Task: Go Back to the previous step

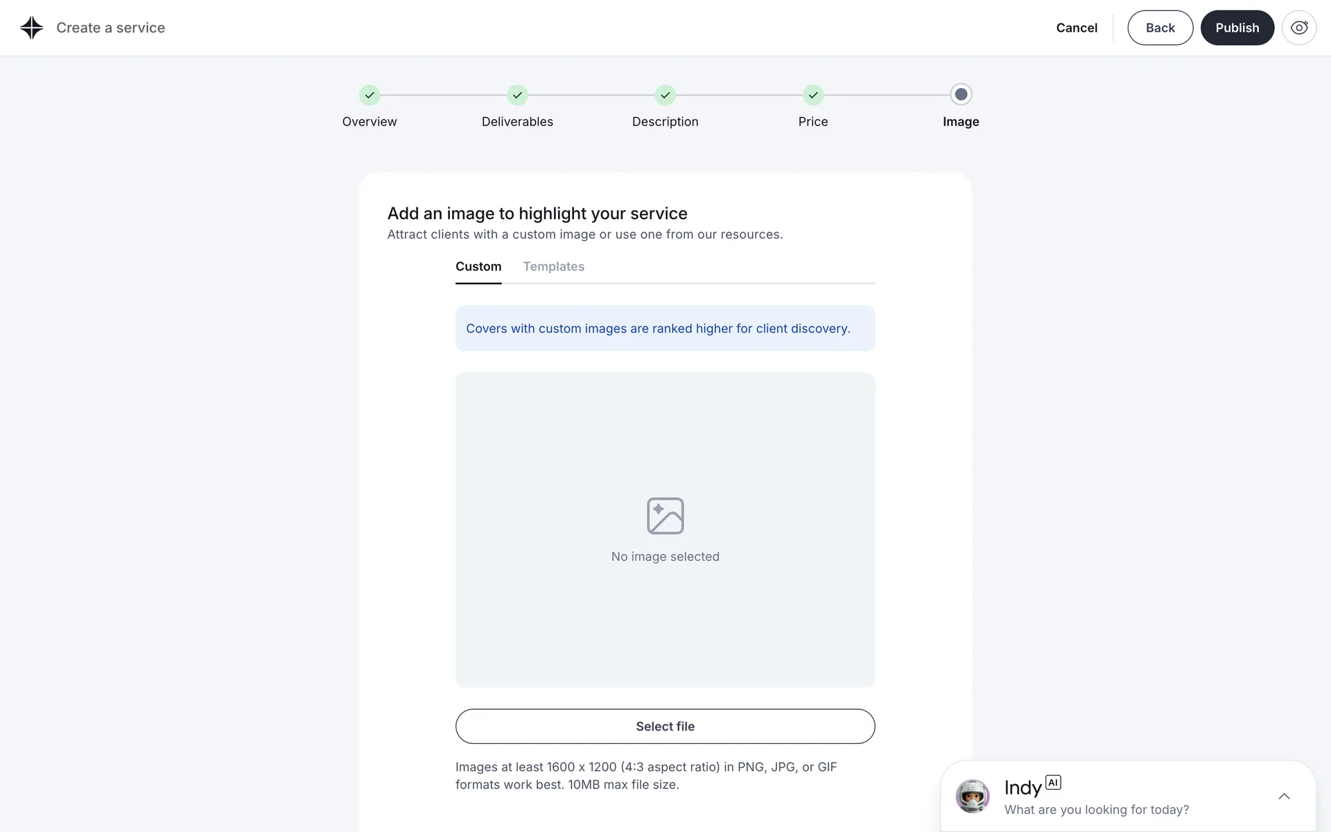Action: tap(1160, 28)
